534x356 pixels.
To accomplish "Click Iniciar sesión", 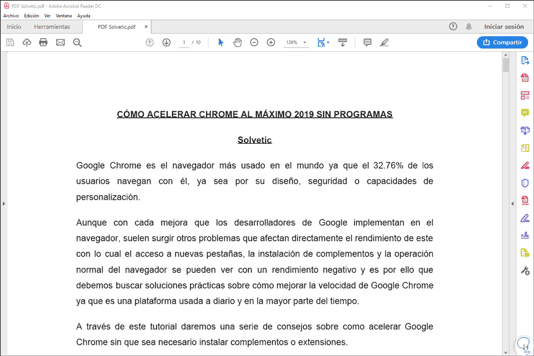I will coord(504,27).
